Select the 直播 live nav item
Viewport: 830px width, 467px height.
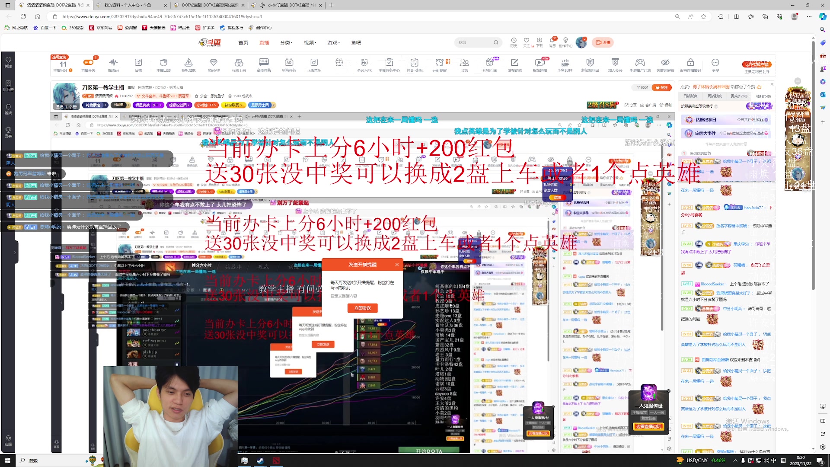click(264, 42)
